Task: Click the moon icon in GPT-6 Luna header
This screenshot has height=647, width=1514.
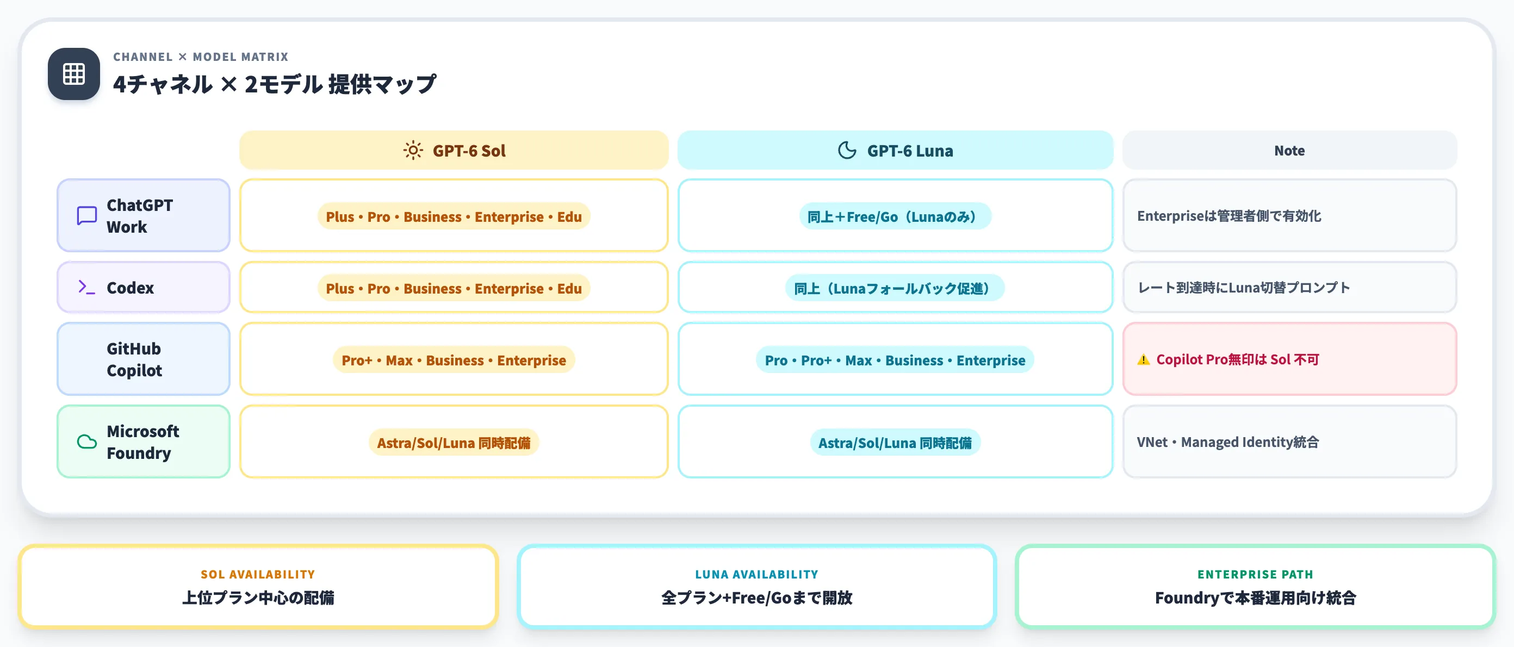Action: tap(847, 151)
